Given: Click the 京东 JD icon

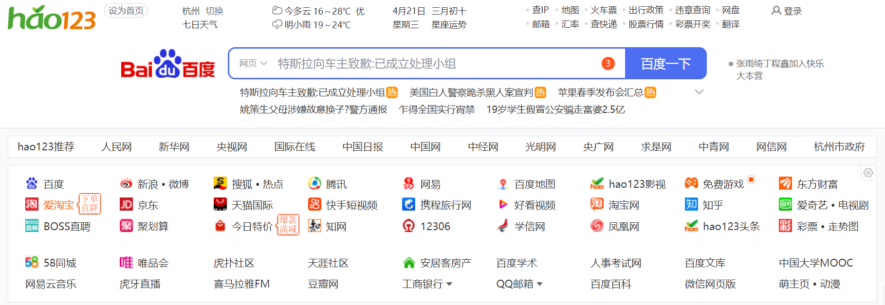Looking at the screenshot, I should tap(126, 204).
